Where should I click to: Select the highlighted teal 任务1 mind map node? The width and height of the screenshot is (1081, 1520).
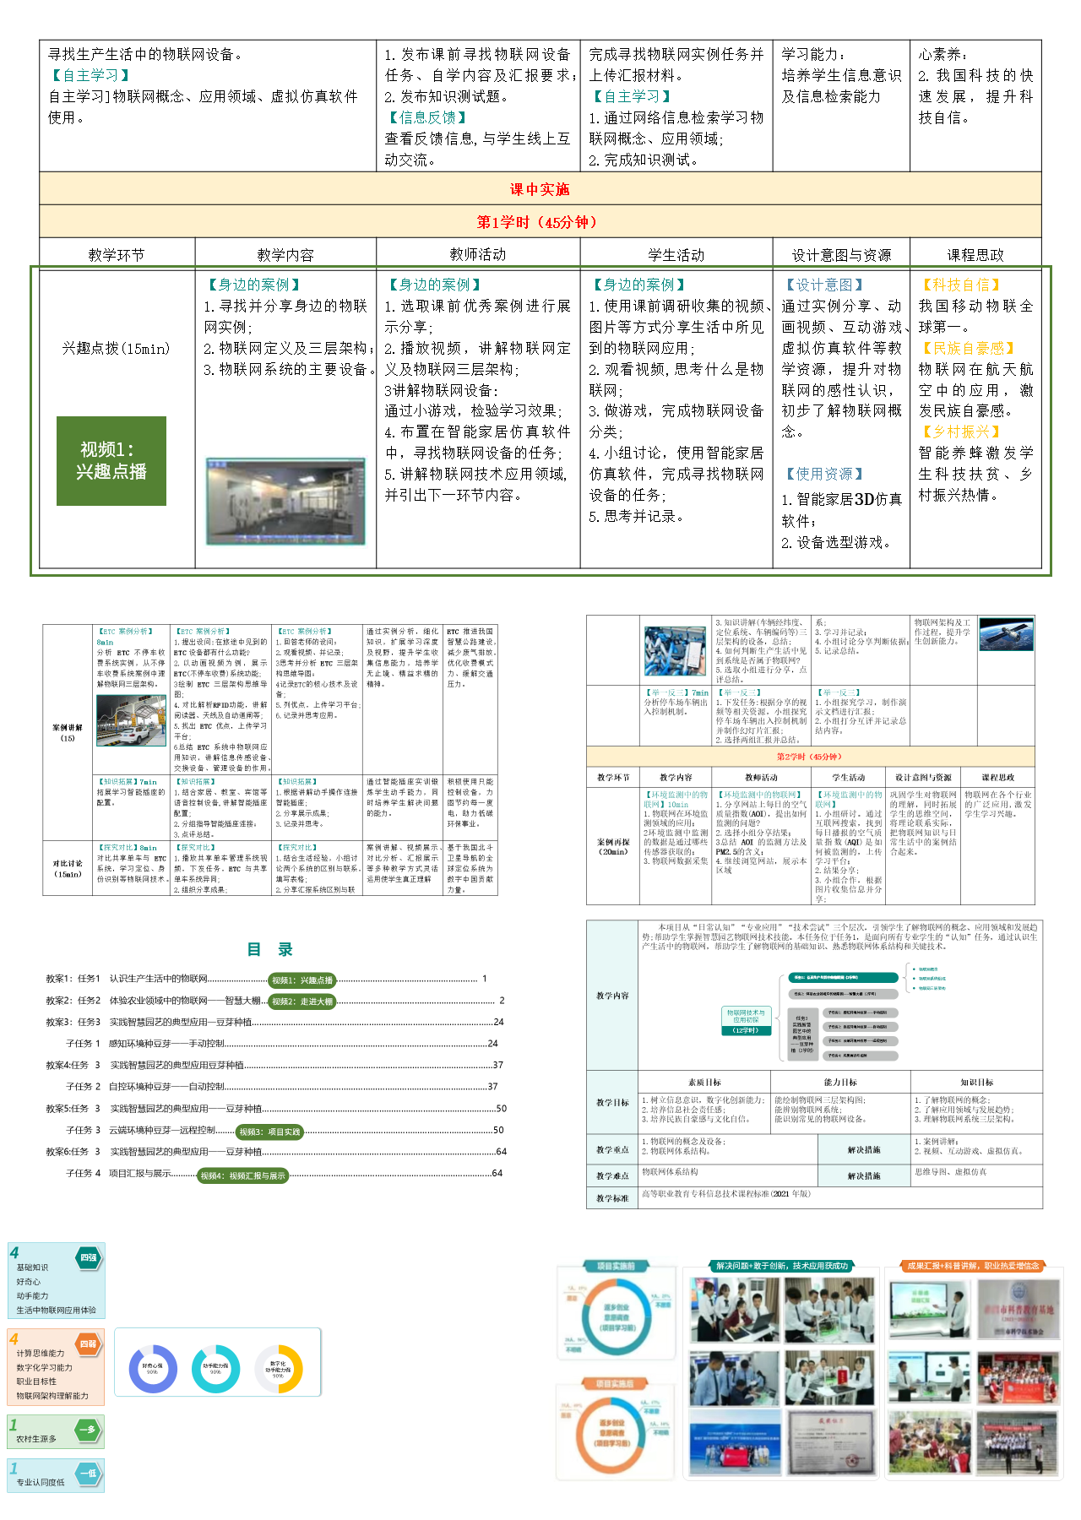(844, 978)
